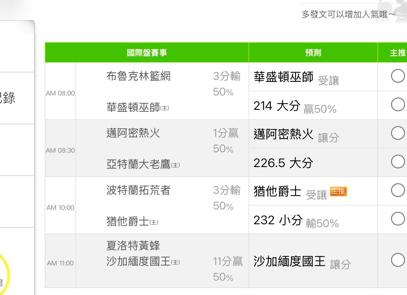Select 沙加緬度國王 讓分 main pick radio
The width and height of the screenshot is (407, 295).
[x=398, y=260]
